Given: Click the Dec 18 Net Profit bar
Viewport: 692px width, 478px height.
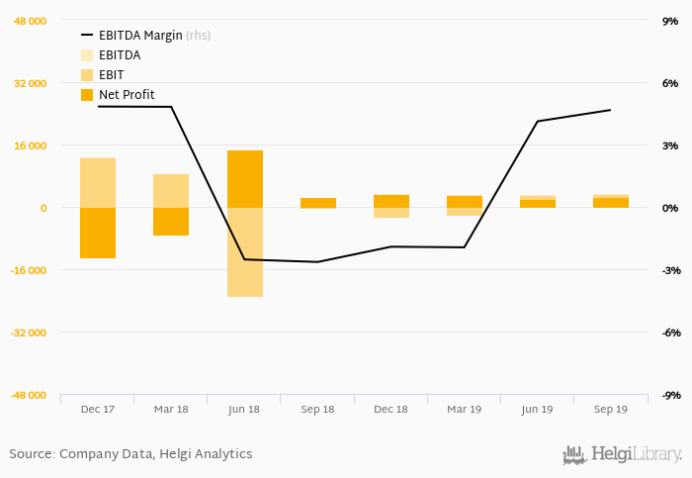Looking at the screenshot, I should pos(391,201).
